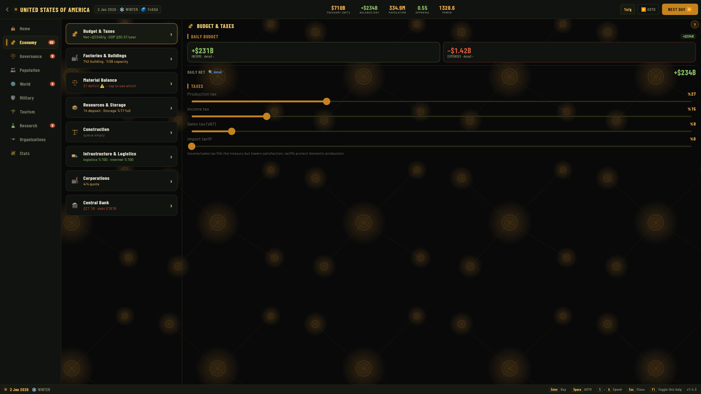
Task: Open the Research menu label
Action: click(28, 126)
